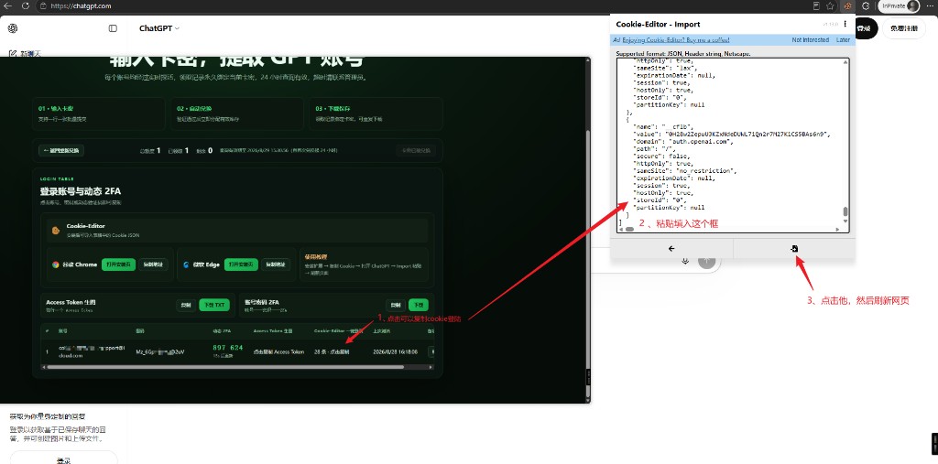The height and width of the screenshot is (464, 938).
Task: Add page to favorites with star icon
Action: point(830,6)
